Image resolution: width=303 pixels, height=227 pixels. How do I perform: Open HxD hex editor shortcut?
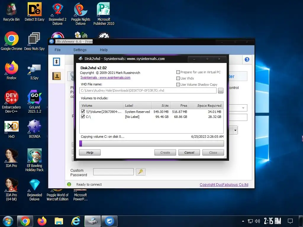click(x=12, y=129)
